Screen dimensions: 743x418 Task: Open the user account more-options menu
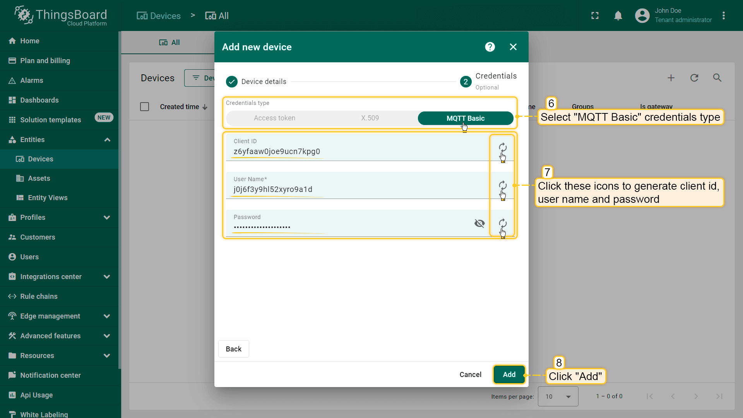[723, 16]
